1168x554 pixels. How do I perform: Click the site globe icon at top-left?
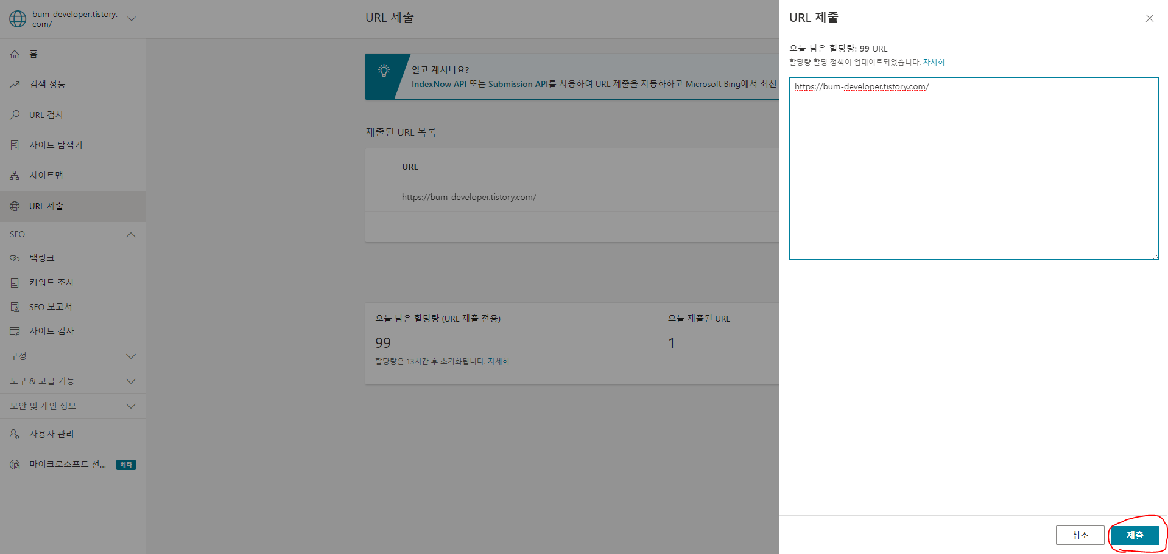click(18, 19)
